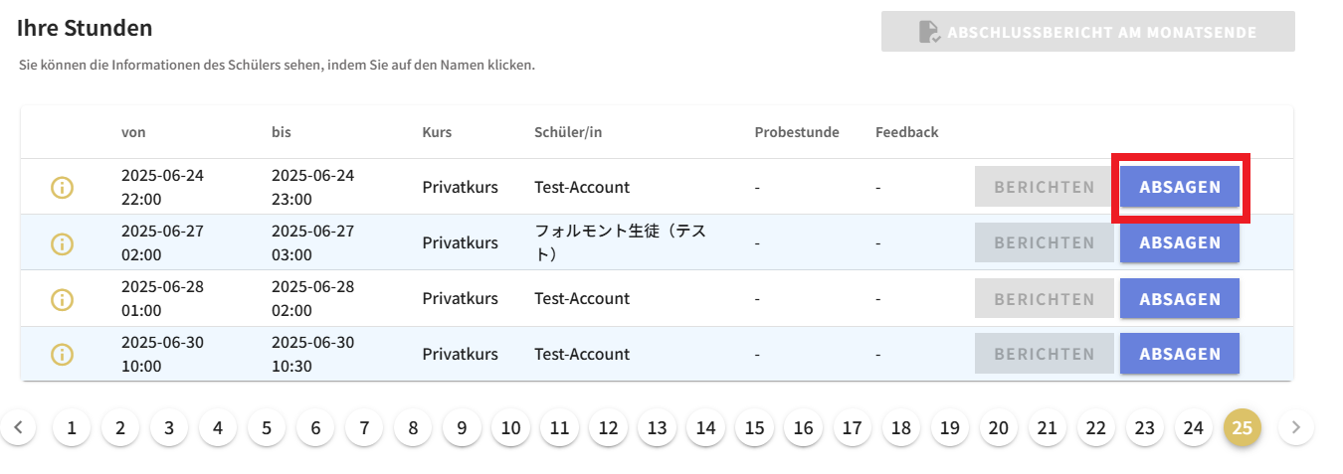This screenshot has width=1343, height=474.
Task: Go to page 2
Action: pos(120,428)
